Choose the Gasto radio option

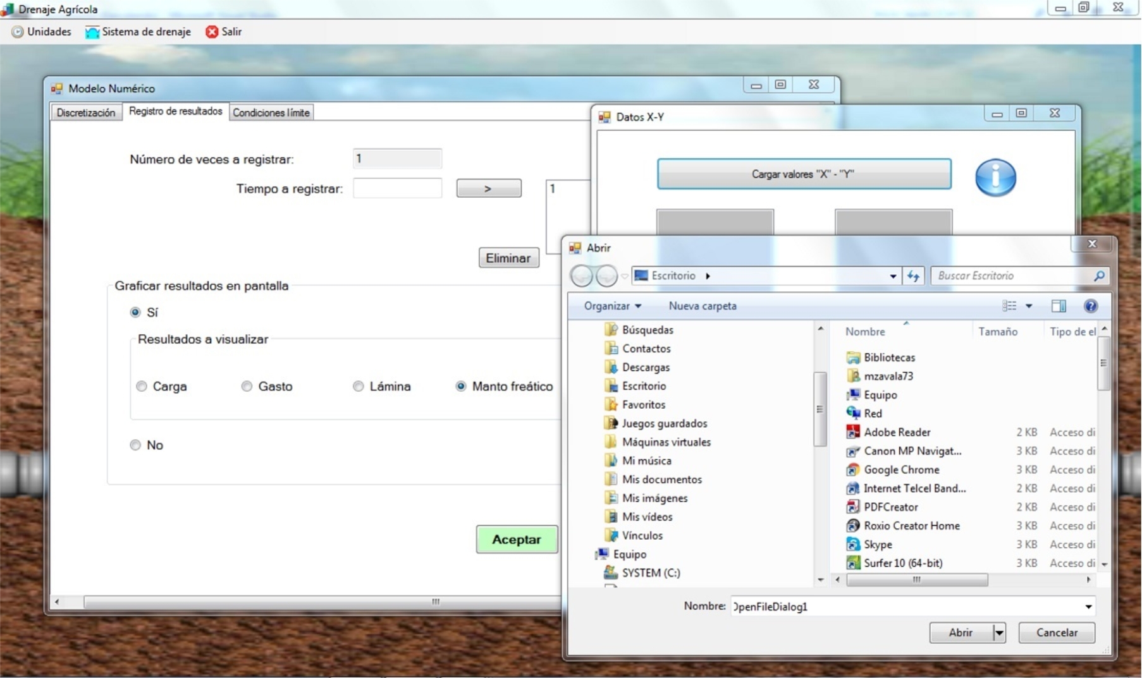pos(247,386)
